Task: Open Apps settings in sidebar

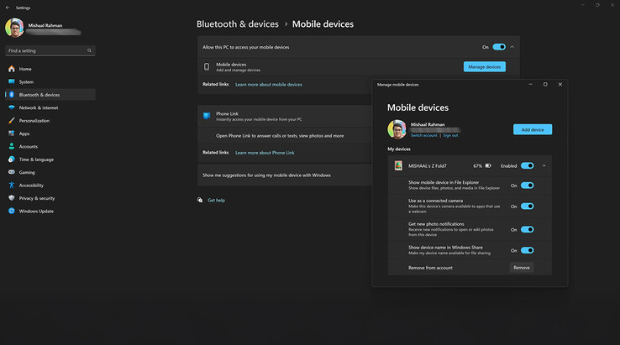Action: (x=50, y=133)
